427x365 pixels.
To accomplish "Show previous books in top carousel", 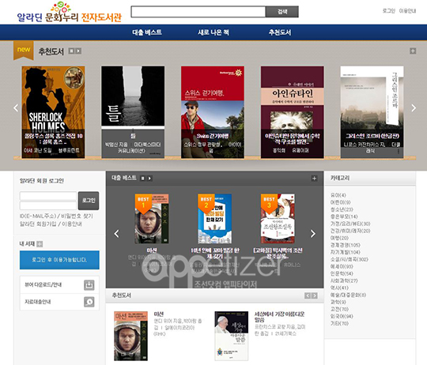I will pyautogui.click(x=16, y=108).
